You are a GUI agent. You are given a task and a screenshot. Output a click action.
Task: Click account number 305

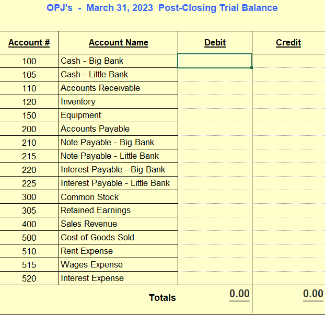pos(29,211)
